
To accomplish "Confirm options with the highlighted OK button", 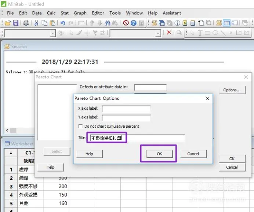I will tap(159, 154).
